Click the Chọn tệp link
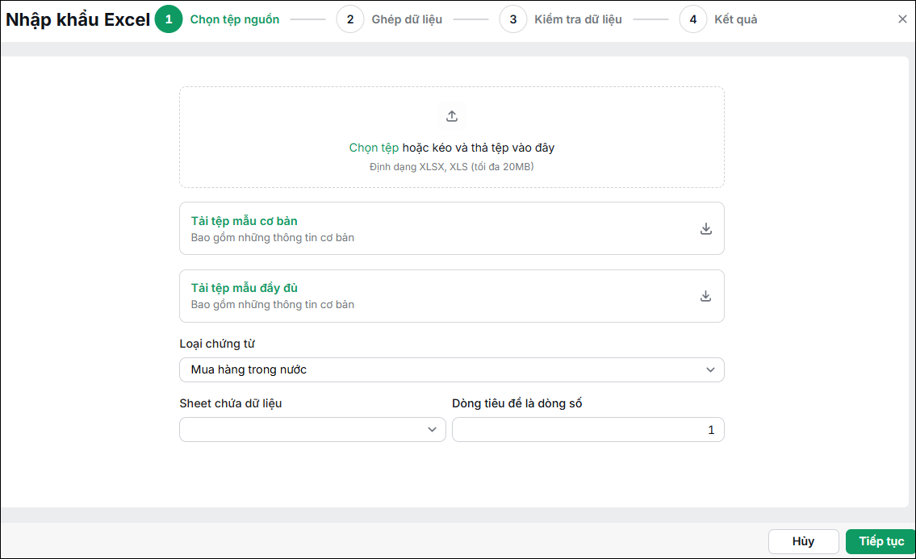This screenshot has width=916, height=559. coord(374,148)
